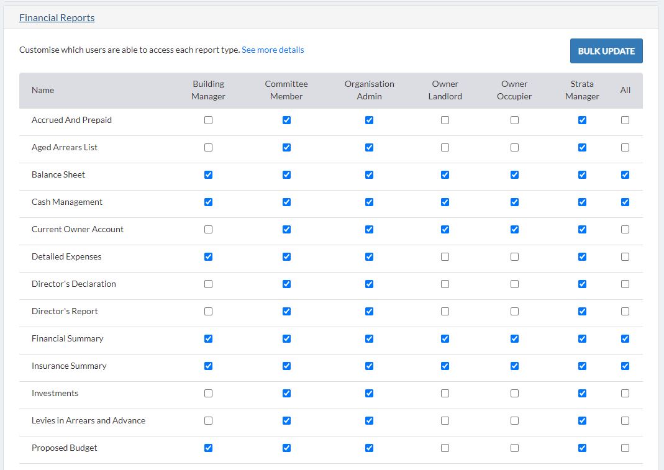The width and height of the screenshot is (664, 470).
Task: Enable Building Manager for Director's Declaration
Action: click(x=208, y=284)
